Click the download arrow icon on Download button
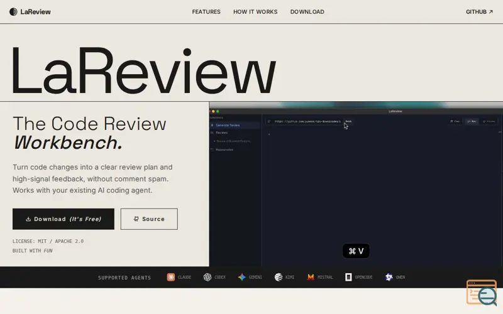The image size is (503, 314). [28, 219]
